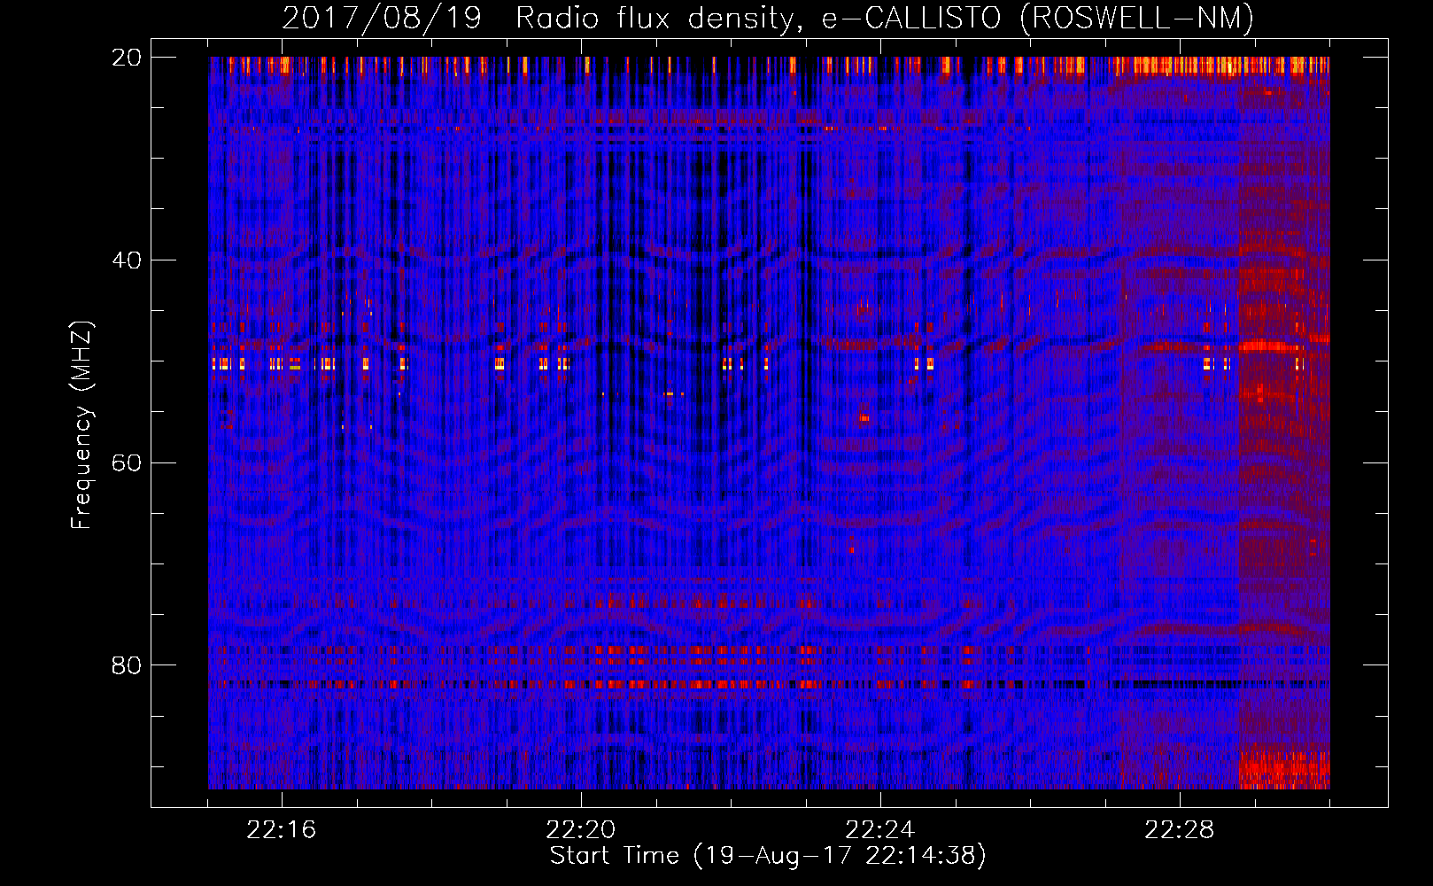Click the time tick label '22:20'
Image resolution: width=1433 pixels, height=886 pixels.
581,830
